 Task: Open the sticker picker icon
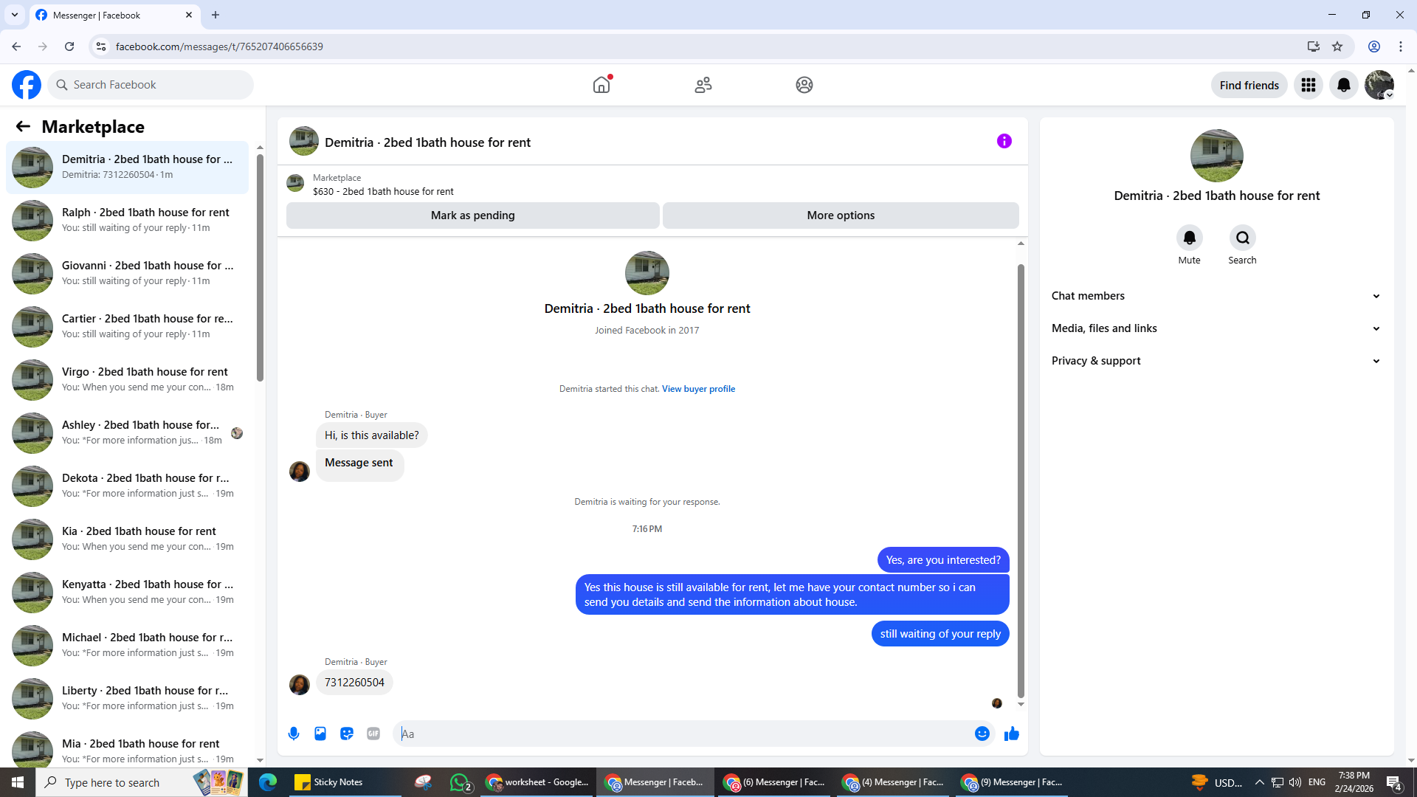click(347, 734)
